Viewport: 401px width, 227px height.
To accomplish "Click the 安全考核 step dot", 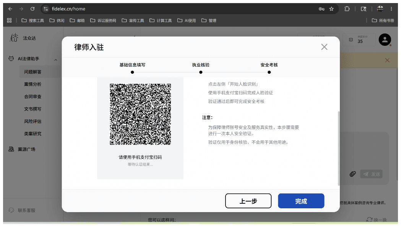I will tap(269, 72).
